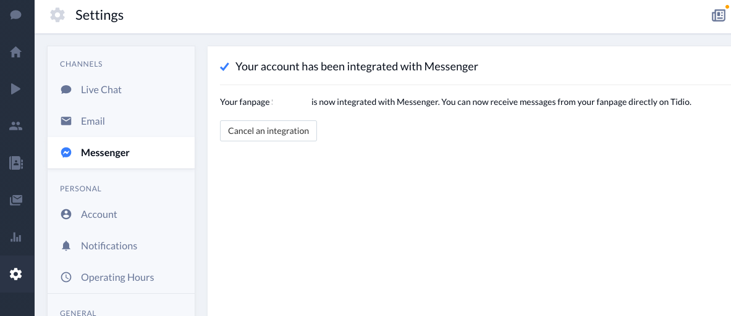Screen dimensions: 731x316
Task: Click the Messenger logo icon
Action: pyautogui.click(x=66, y=152)
